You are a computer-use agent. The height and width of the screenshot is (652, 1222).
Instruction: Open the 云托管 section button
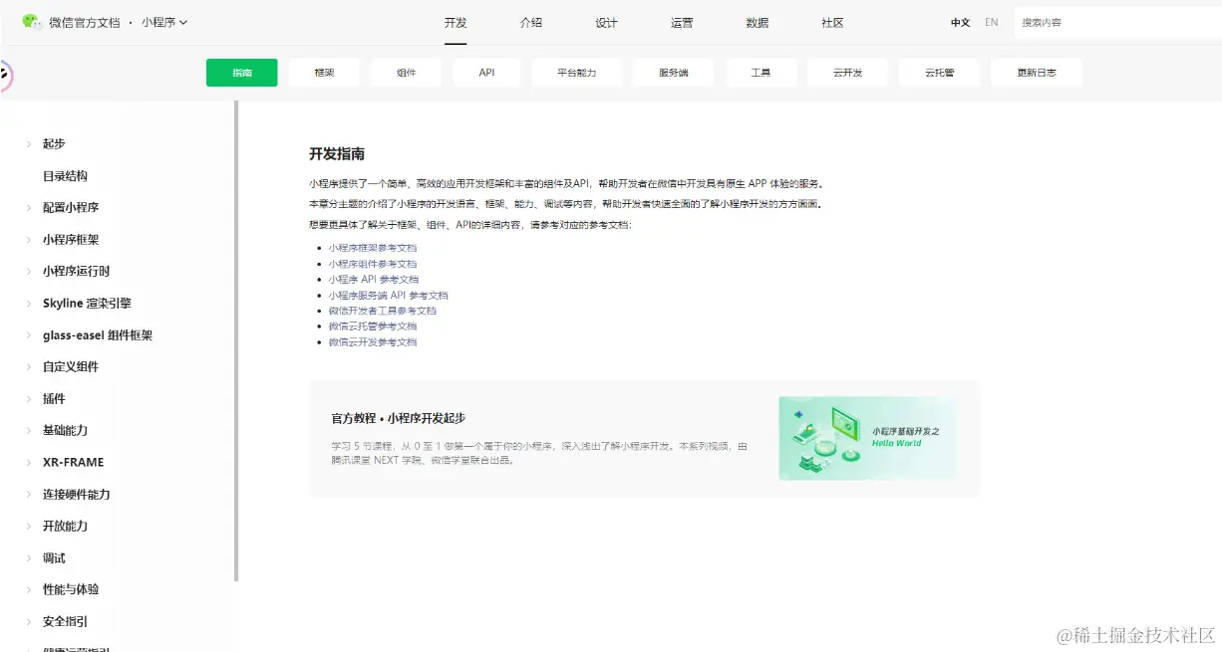939,73
